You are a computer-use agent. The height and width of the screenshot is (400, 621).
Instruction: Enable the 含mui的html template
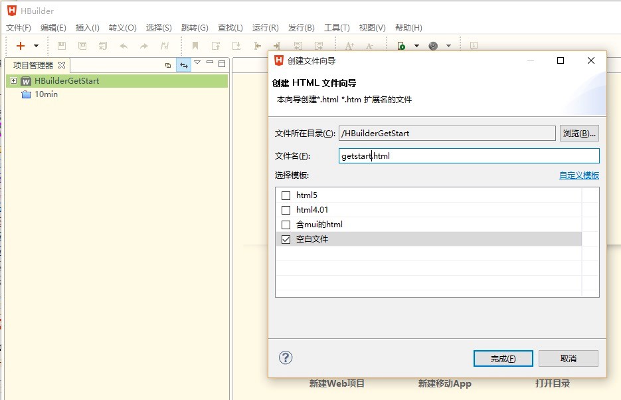(x=286, y=224)
